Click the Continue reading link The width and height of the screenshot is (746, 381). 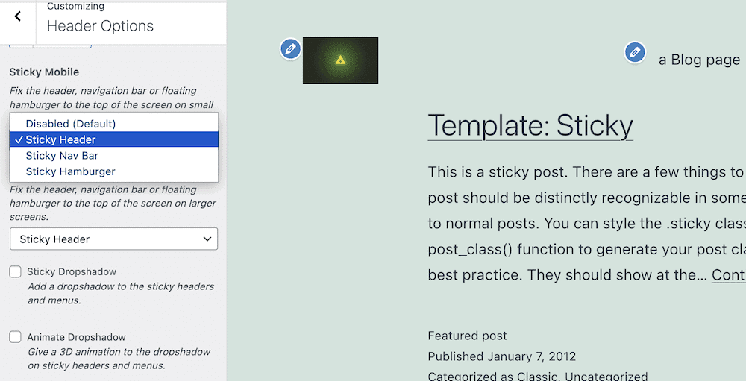point(727,274)
